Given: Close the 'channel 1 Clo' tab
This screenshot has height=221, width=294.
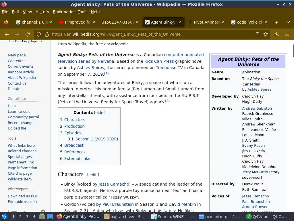Looking at the screenshot, I should point(51,22).
